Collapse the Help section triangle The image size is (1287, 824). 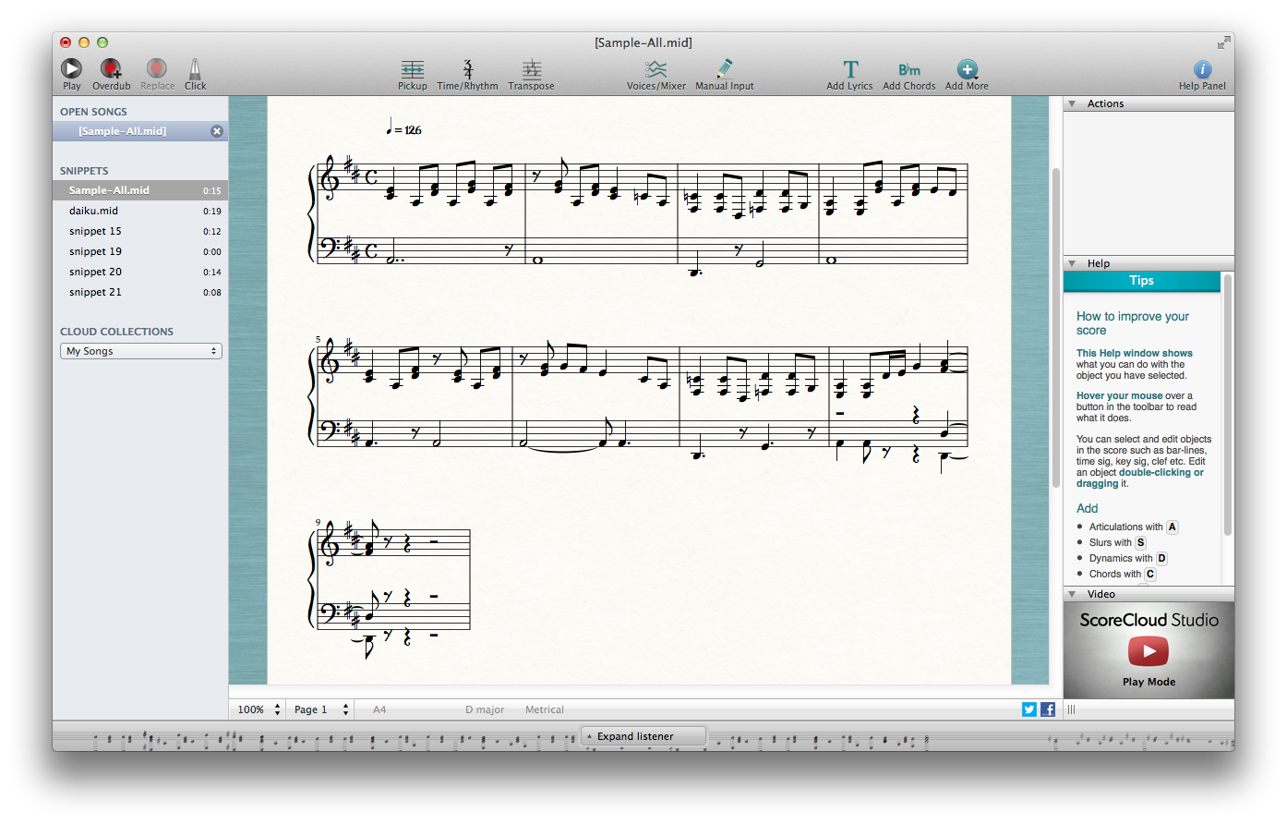[1072, 263]
